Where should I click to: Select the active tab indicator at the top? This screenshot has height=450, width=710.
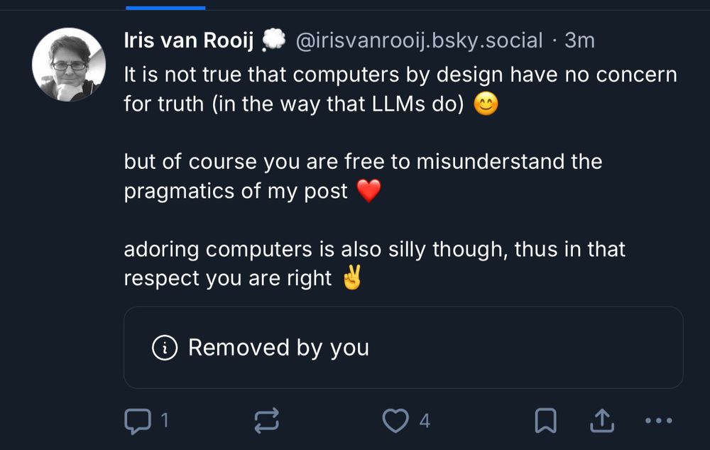(165, 7)
